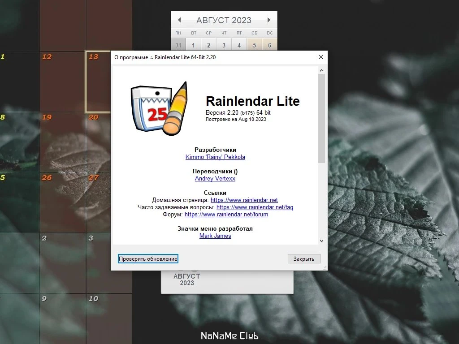
Task: Click the АВГУСТ 2023 label below dialog
Action: click(x=187, y=279)
